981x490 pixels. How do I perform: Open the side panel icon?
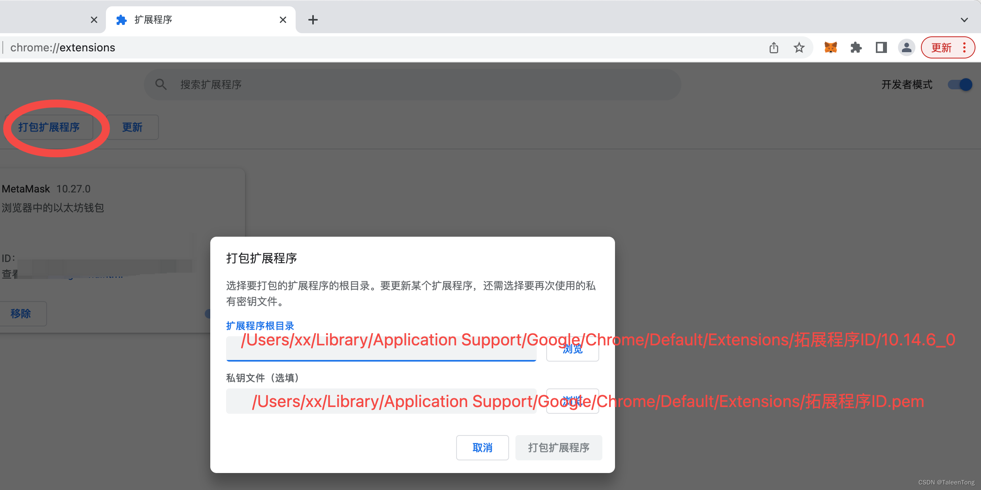[x=881, y=47]
